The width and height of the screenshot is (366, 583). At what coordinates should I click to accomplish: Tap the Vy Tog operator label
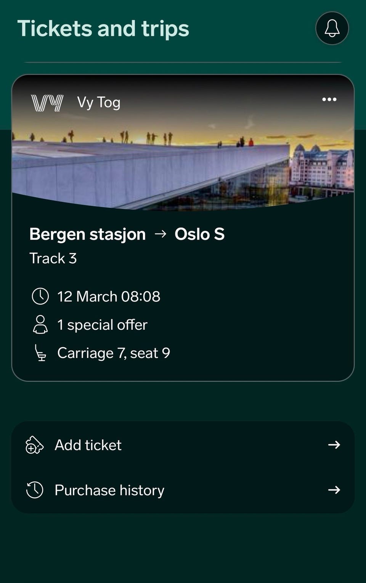tap(99, 102)
